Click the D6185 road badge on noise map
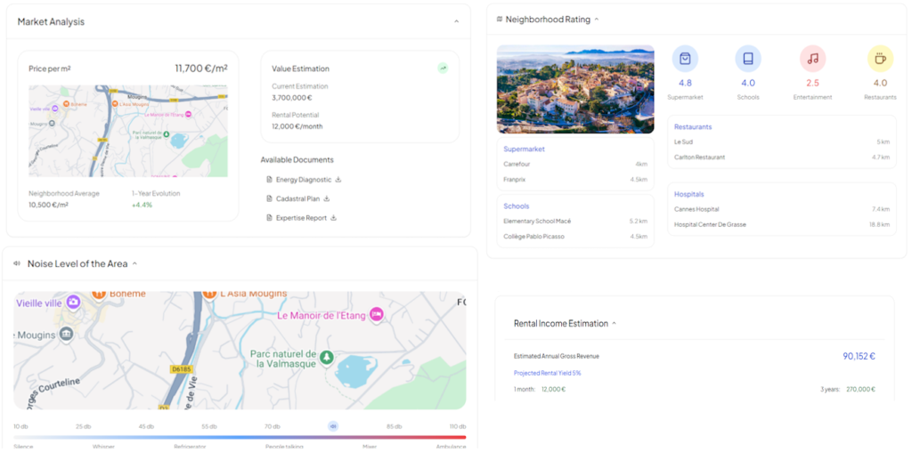The image size is (912, 452). coord(182,369)
